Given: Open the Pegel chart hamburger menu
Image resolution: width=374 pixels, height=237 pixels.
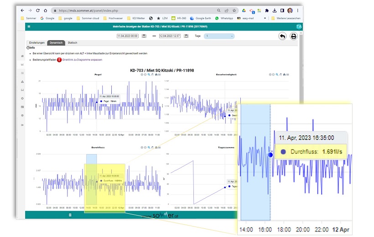Looking at the screenshot, I should (x=160, y=74).
